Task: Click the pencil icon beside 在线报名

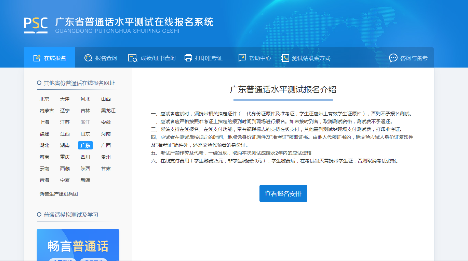Action: click(37, 58)
